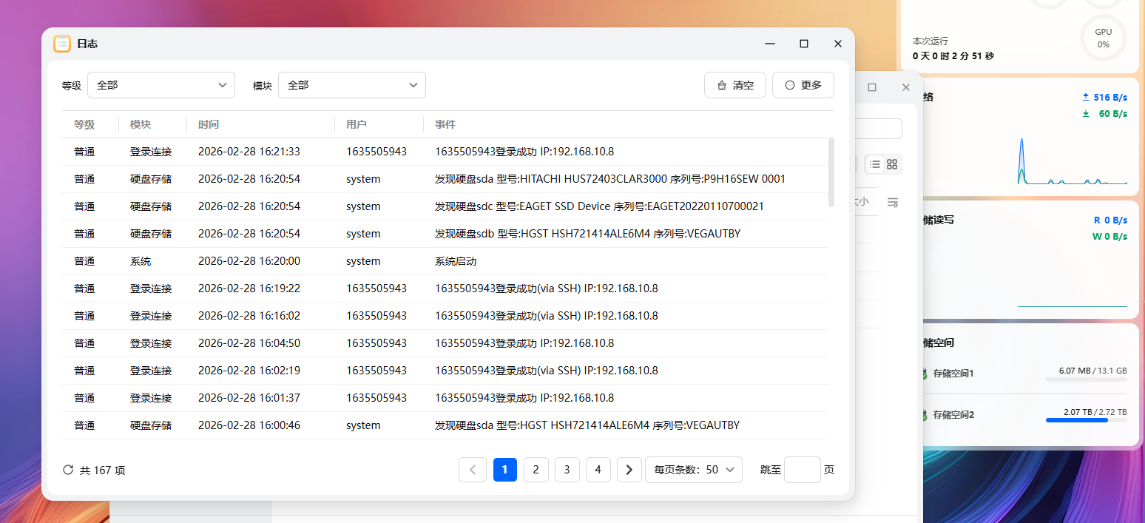The height and width of the screenshot is (523, 1145).
Task: Go to previous page with left chevron
Action: click(x=473, y=470)
